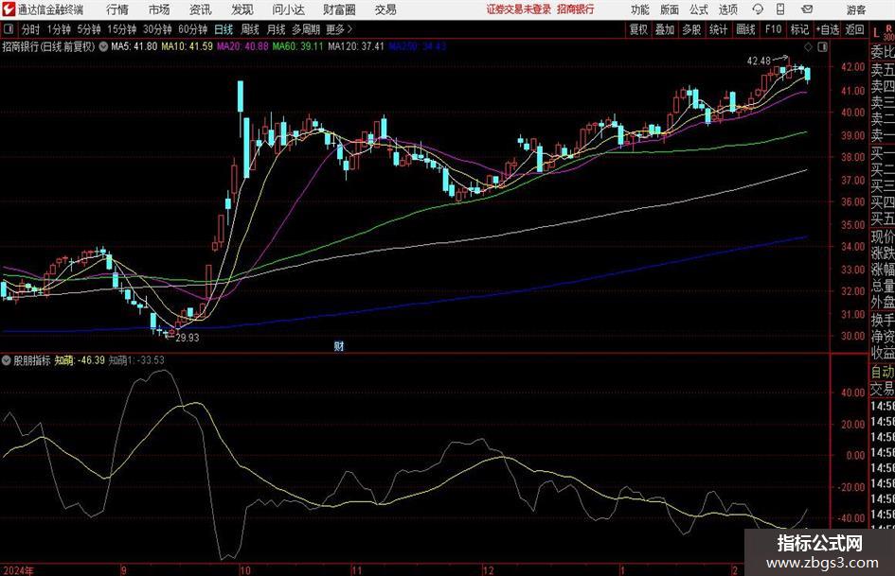Viewport: 895px width, 576px height.
Task: Click the 复权 button
Action: 638,29
